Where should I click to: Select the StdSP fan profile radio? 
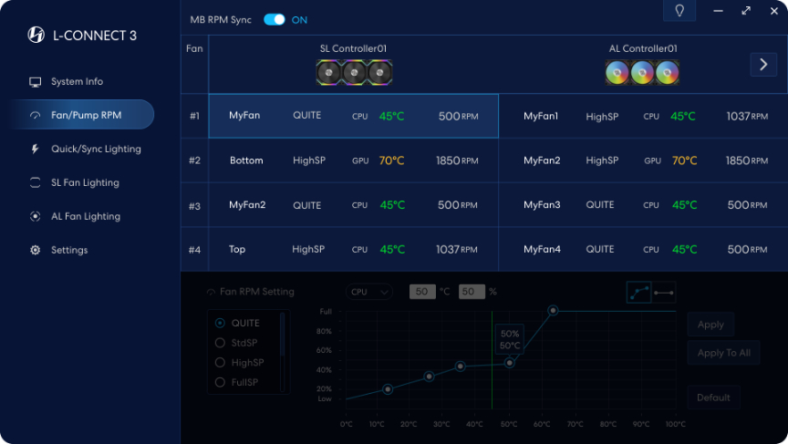[220, 343]
